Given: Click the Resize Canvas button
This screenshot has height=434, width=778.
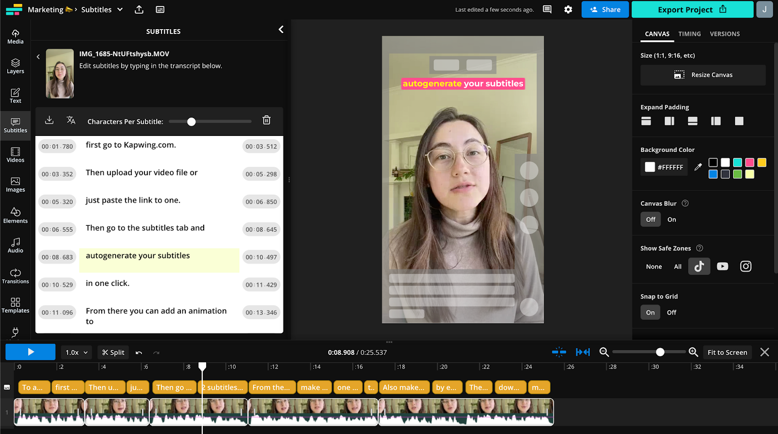Looking at the screenshot, I should tap(703, 75).
